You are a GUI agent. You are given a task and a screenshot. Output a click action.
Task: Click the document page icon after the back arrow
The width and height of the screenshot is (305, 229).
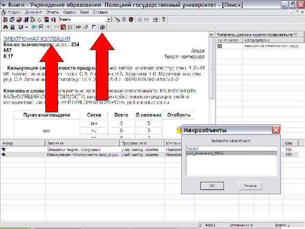point(41,27)
